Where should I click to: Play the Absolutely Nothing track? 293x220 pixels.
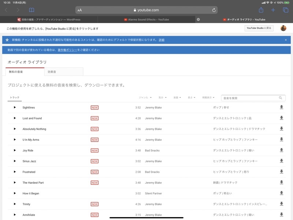click(15, 129)
